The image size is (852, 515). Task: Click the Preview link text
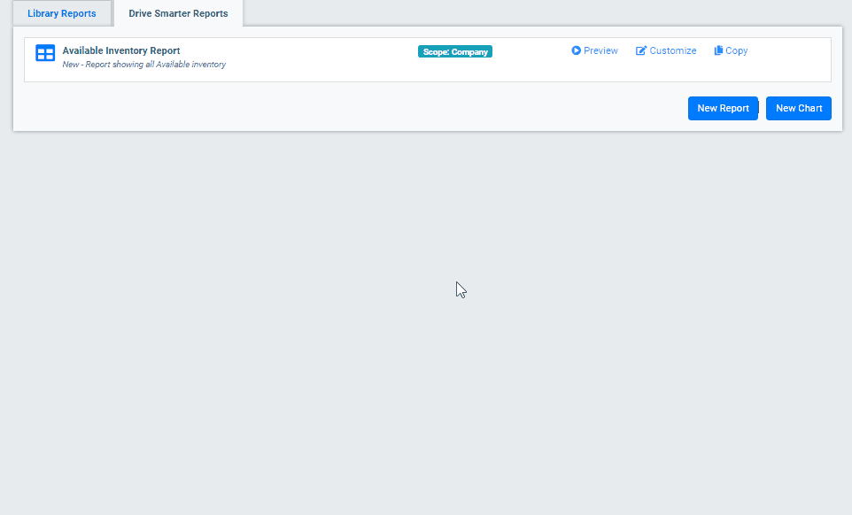[600, 50]
